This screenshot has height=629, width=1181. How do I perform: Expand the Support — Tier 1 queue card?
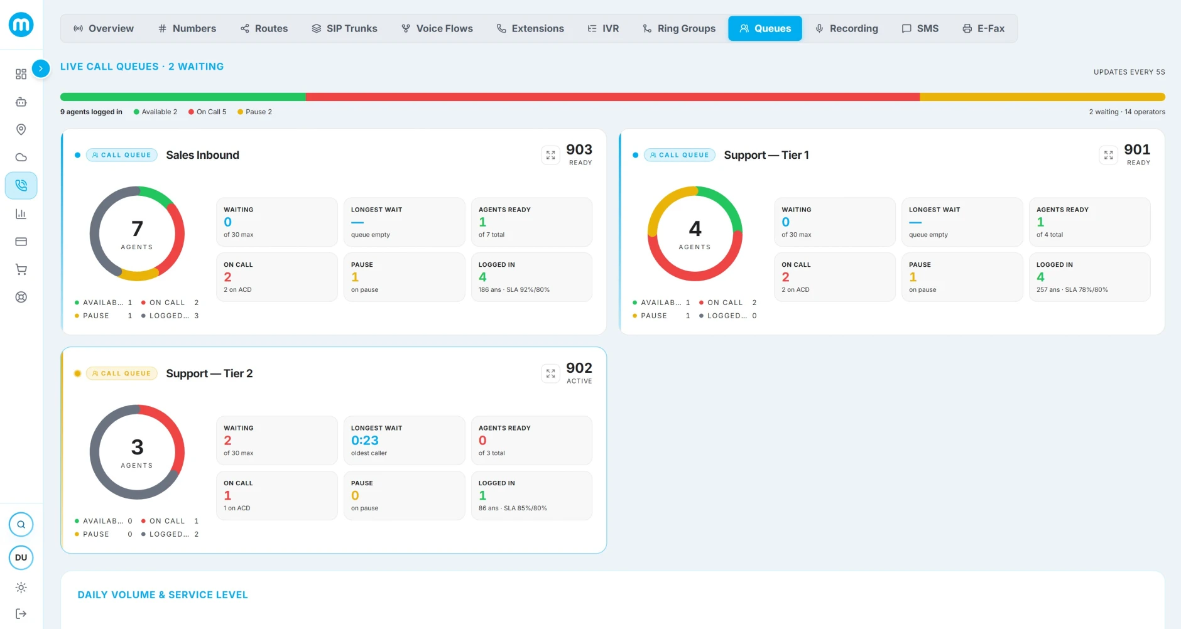[1108, 155]
